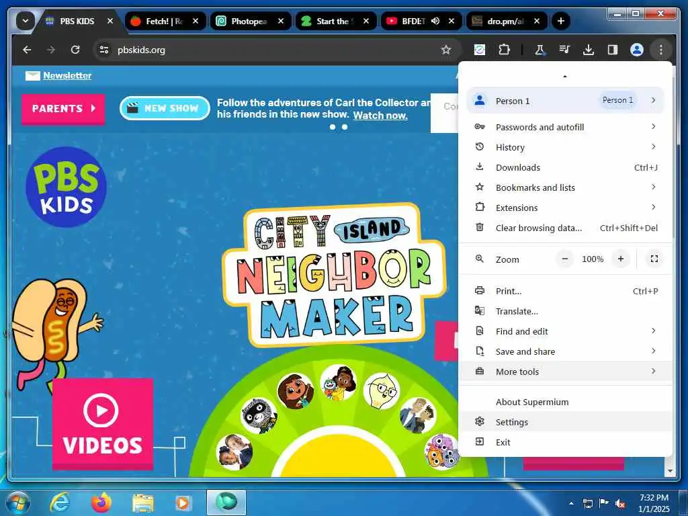Select About Supermium menu item
Screen dimensions: 688x516
565,402
